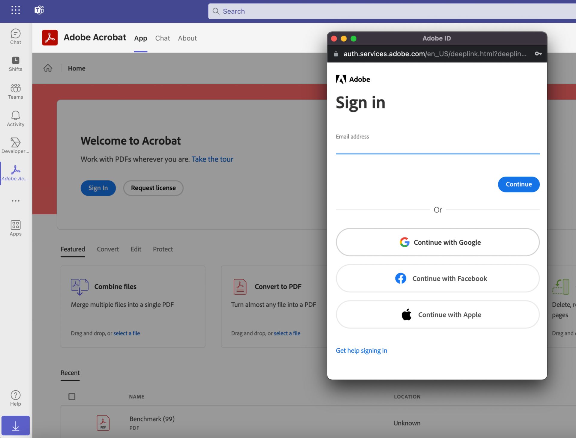
Task: Click Take the tour hyperlink
Action: coord(212,159)
